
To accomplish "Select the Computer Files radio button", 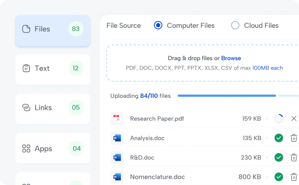I will coord(158,25).
